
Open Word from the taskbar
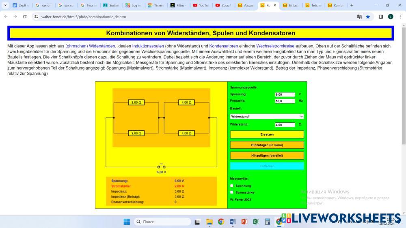[233, 222]
